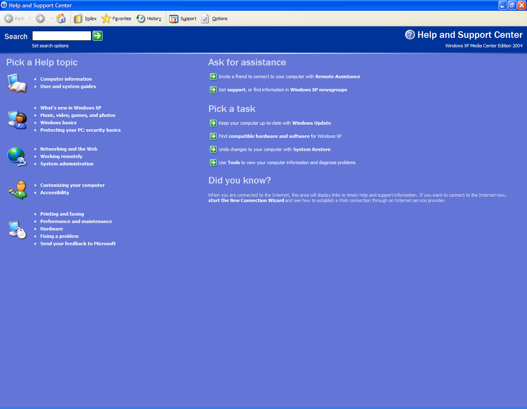Open Favorites star icon

pyautogui.click(x=106, y=19)
